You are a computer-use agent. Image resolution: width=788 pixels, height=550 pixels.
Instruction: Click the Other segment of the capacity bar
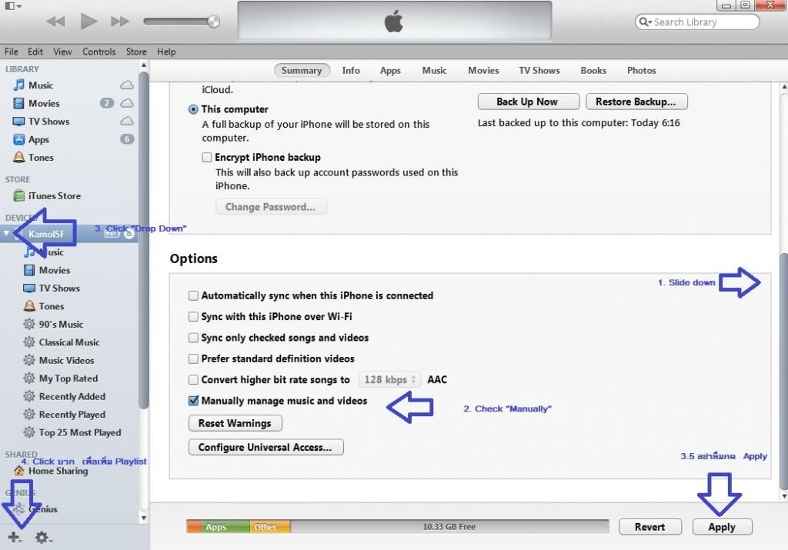point(270,527)
